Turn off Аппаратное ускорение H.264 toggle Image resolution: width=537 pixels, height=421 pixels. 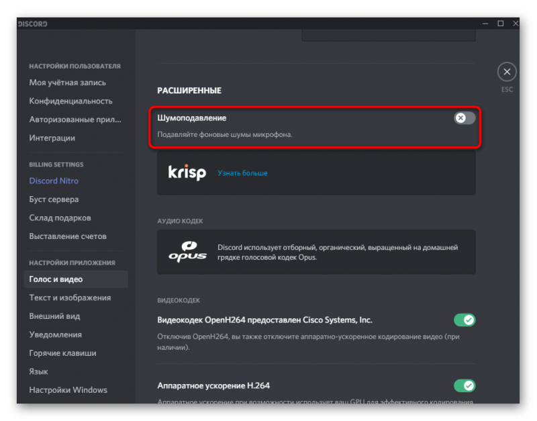point(465,385)
